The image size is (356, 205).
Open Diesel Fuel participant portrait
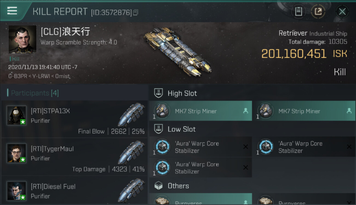point(17,191)
